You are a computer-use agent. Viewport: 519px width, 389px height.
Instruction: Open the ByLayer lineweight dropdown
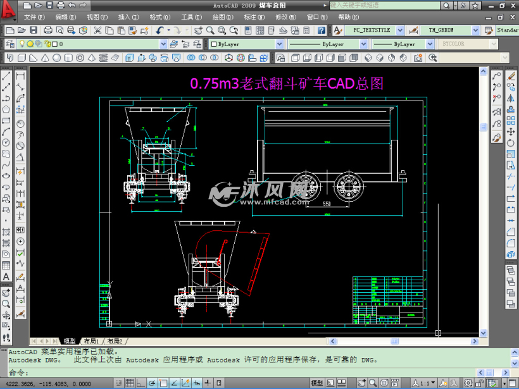pyautogui.click(x=430, y=44)
